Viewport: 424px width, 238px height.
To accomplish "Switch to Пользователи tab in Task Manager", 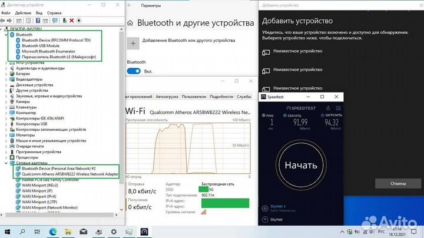I will [194, 97].
